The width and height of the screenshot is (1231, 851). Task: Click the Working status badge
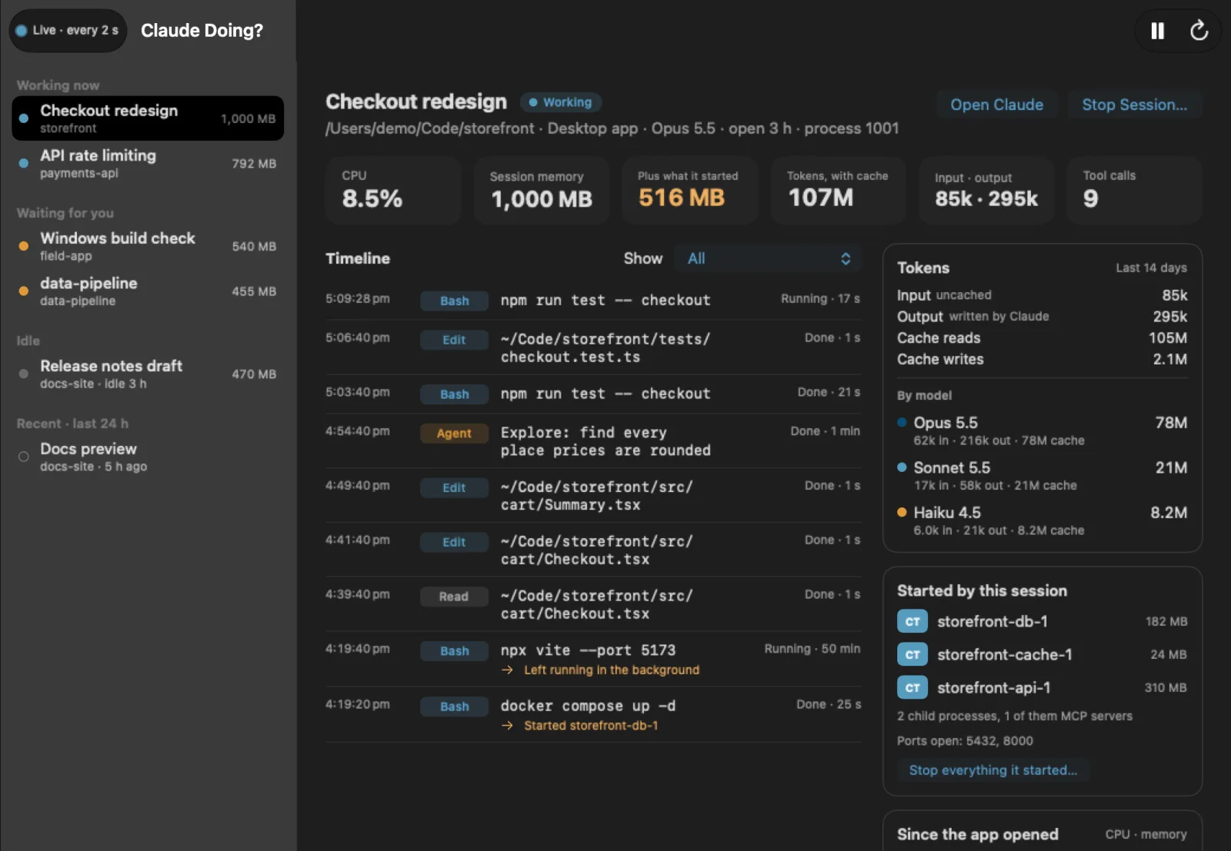click(x=561, y=102)
